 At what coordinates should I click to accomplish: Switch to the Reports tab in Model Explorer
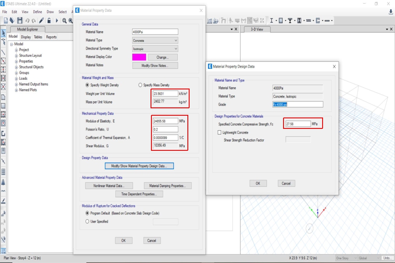pyautogui.click(x=51, y=37)
